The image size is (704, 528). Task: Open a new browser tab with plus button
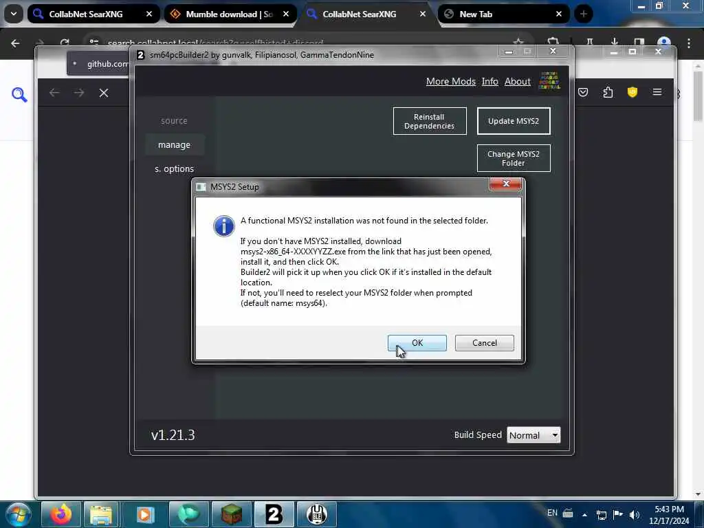tap(583, 14)
